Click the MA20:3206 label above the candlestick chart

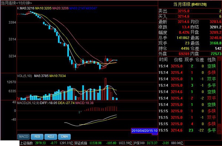pos(60,8)
